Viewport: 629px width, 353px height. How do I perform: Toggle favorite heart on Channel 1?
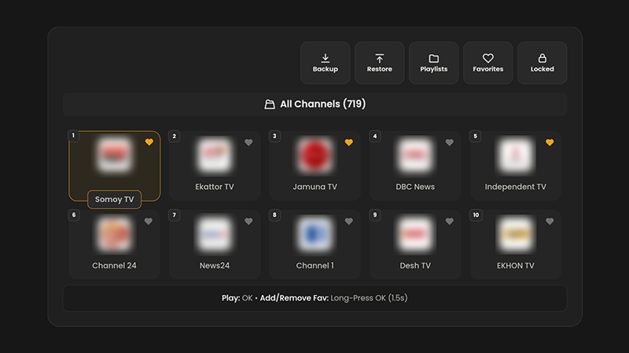(x=349, y=221)
